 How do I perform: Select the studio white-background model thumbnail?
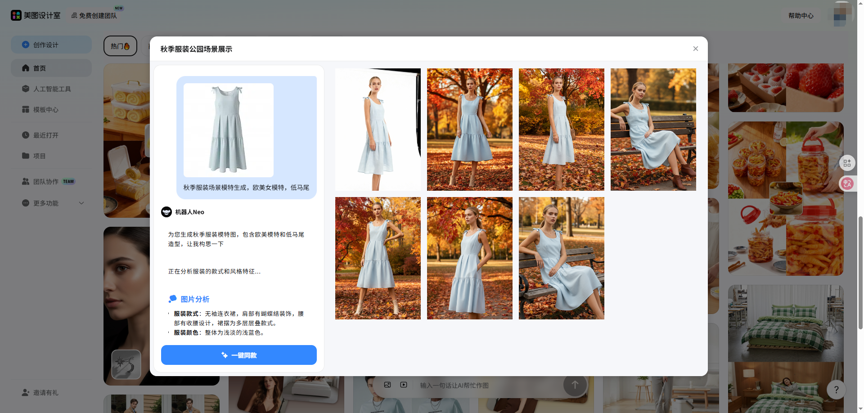[378, 129]
